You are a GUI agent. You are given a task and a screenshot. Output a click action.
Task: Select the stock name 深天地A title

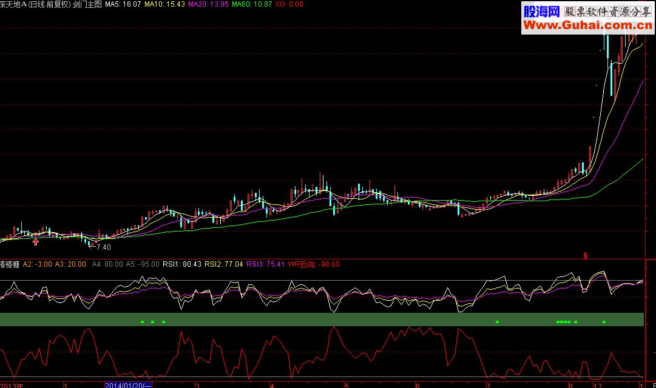point(13,4)
